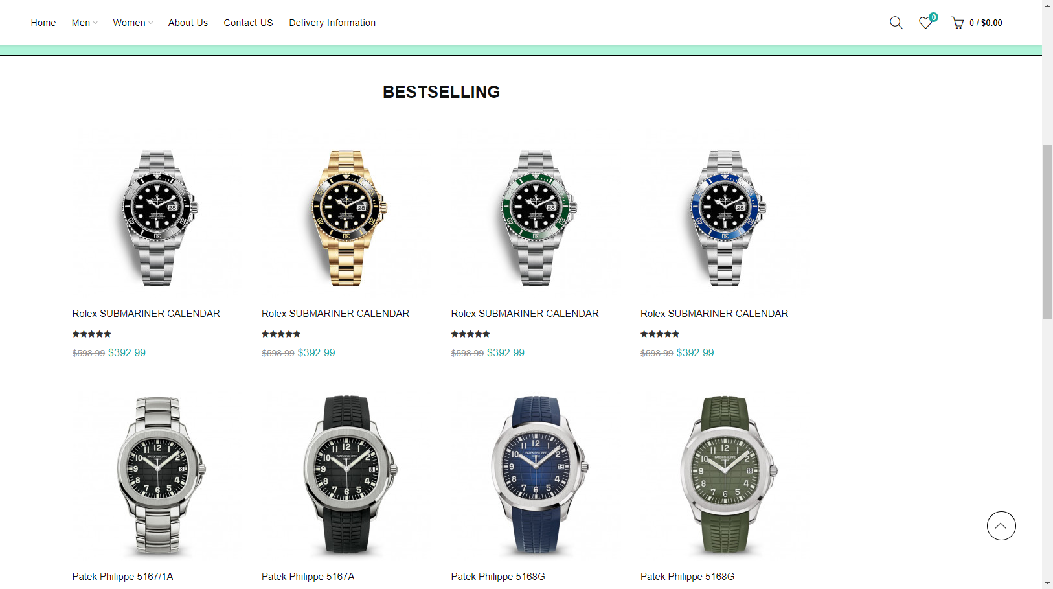Screen dimensions: 1053x589
Task: Open the wishlist heart icon
Action: click(926, 23)
